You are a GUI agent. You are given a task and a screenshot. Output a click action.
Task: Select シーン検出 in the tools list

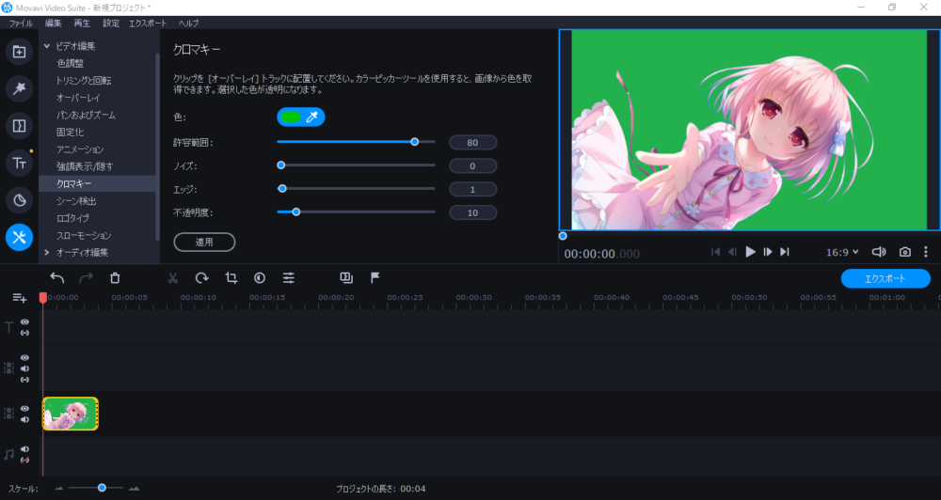coord(76,201)
